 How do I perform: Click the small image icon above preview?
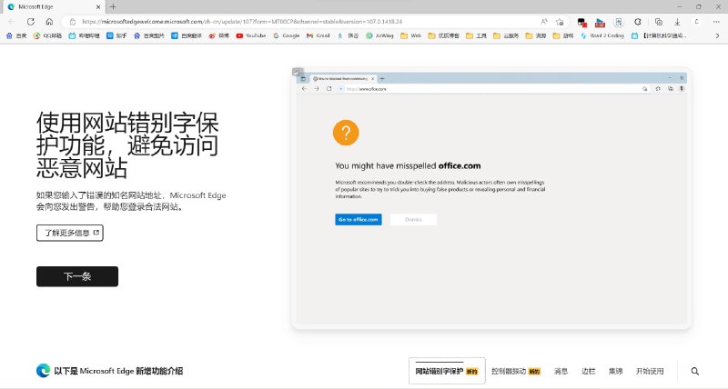[x=298, y=72]
